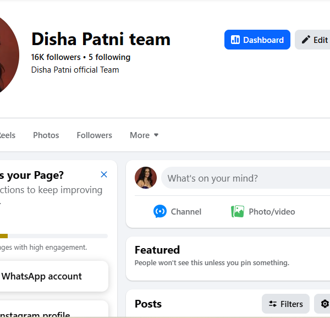Image resolution: width=330 pixels, height=318 pixels.
Task: Open post settings gear icon
Action: coord(324,304)
